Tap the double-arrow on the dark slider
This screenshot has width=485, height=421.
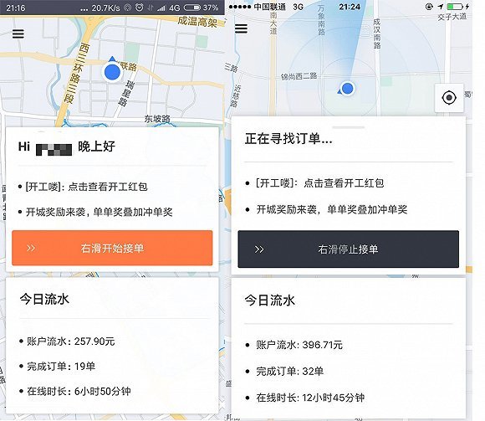coord(259,249)
